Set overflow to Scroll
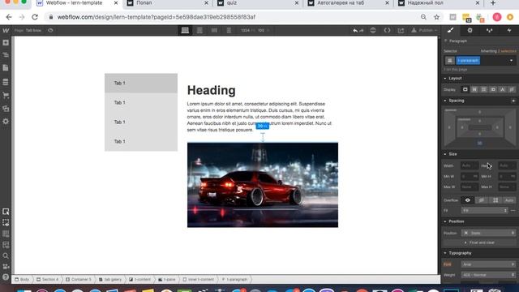 495,200
